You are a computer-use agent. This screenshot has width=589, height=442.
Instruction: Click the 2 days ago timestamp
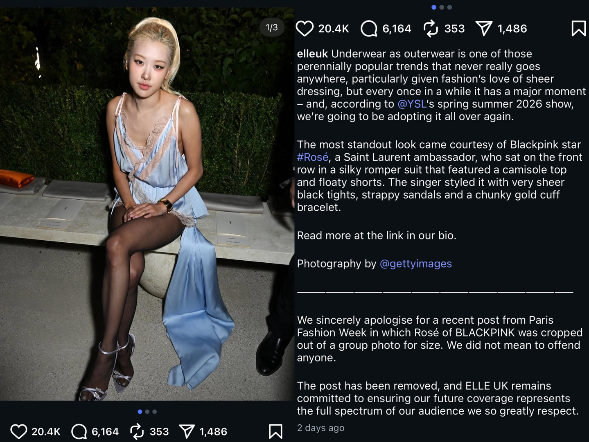click(x=320, y=428)
